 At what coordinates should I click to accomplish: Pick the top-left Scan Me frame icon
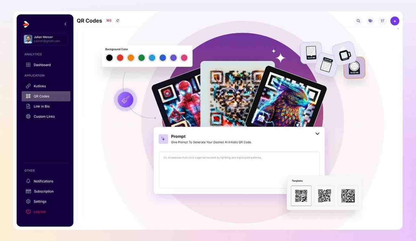pyautogui.click(x=311, y=53)
